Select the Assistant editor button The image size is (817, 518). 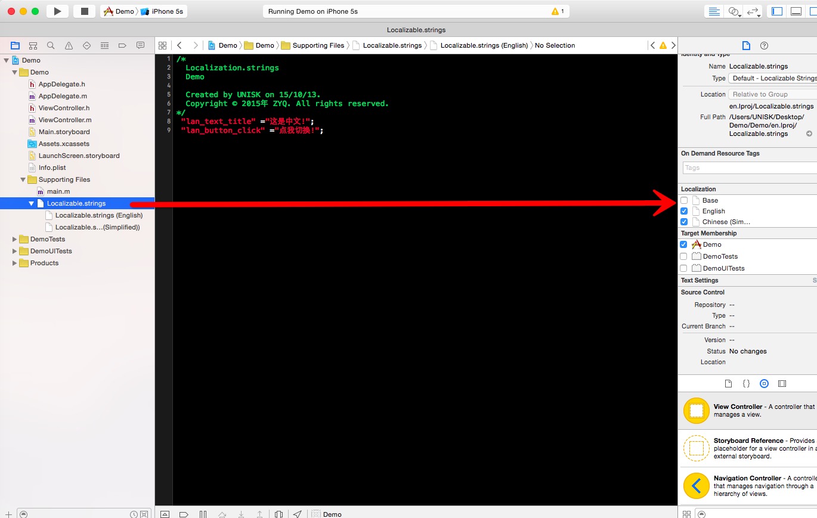pyautogui.click(x=734, y=11)
